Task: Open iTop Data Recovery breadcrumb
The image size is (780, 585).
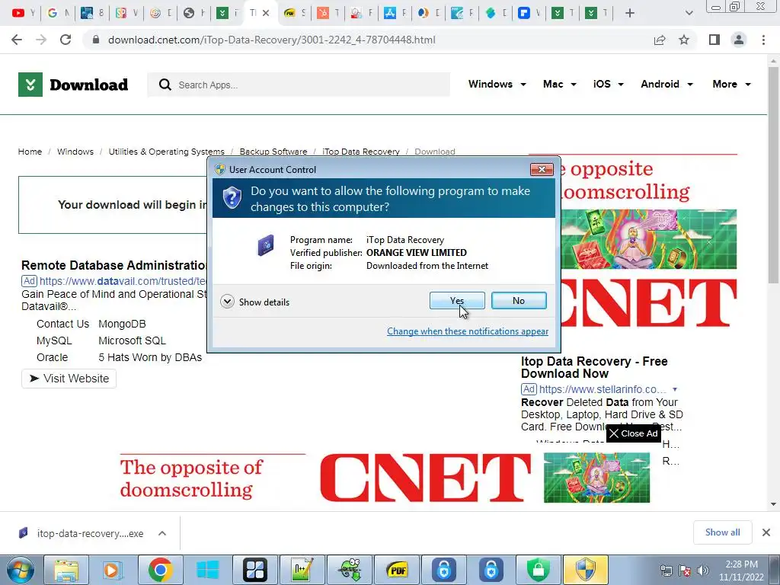Action: click(x=360, y=152)
